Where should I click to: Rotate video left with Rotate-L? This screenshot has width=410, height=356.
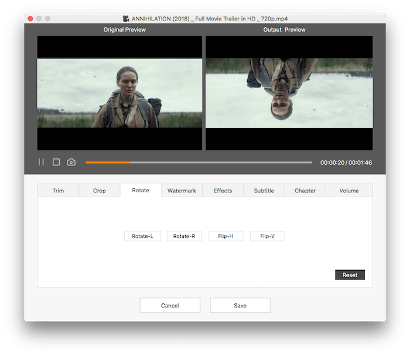point(142,236)
